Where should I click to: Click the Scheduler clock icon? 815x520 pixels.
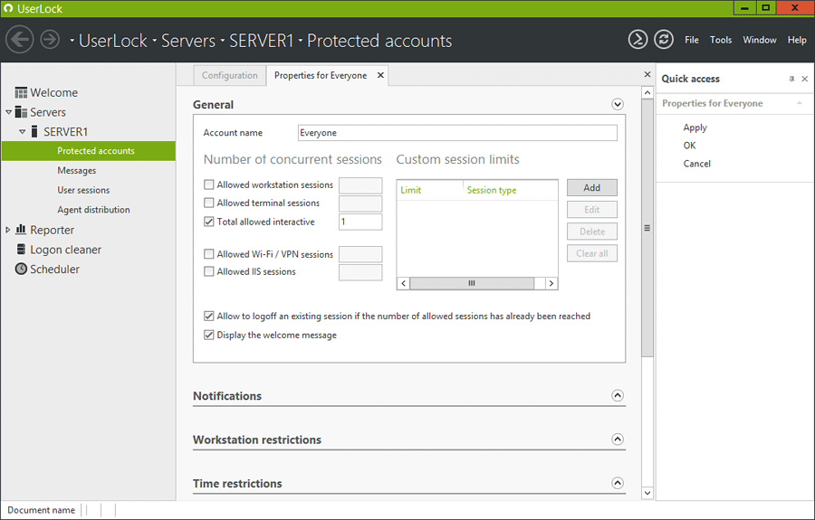[x=21, y=269]
